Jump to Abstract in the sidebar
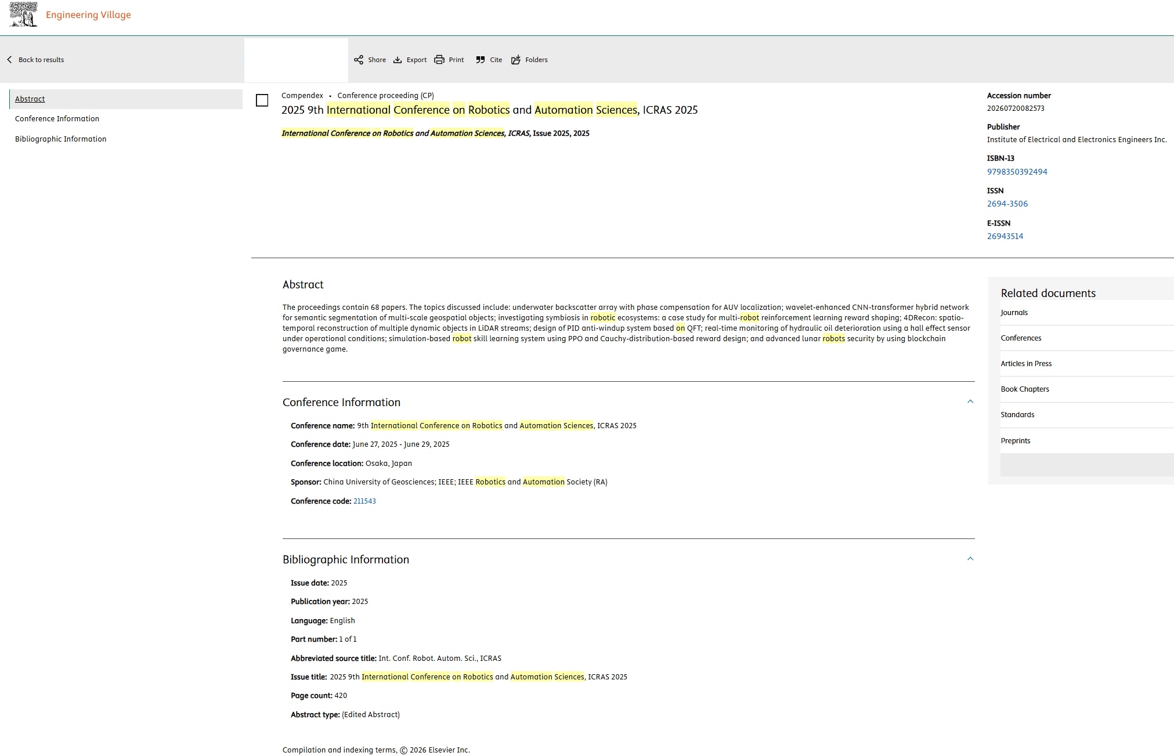This screenshot has width=1174, height=756. click(x=30, y=99)
